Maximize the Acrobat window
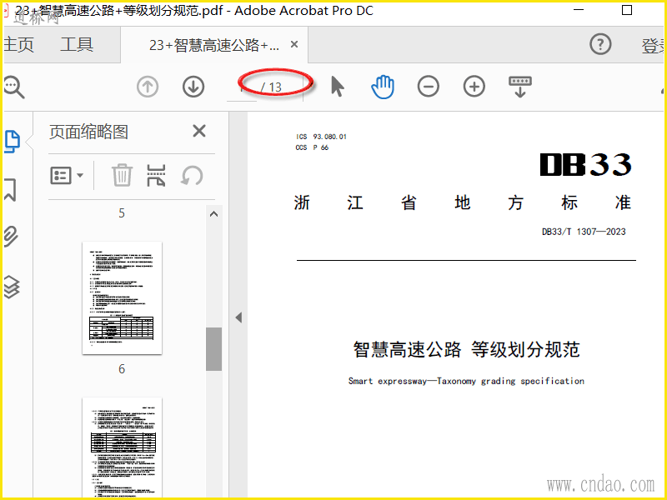The image size is (667, 500). (627, 10)
